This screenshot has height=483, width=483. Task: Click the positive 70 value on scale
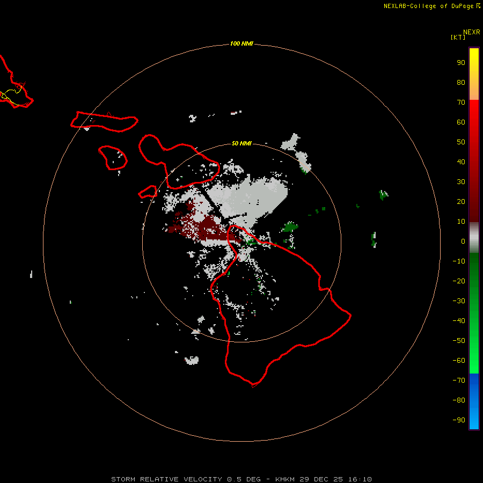coord(461,103)
